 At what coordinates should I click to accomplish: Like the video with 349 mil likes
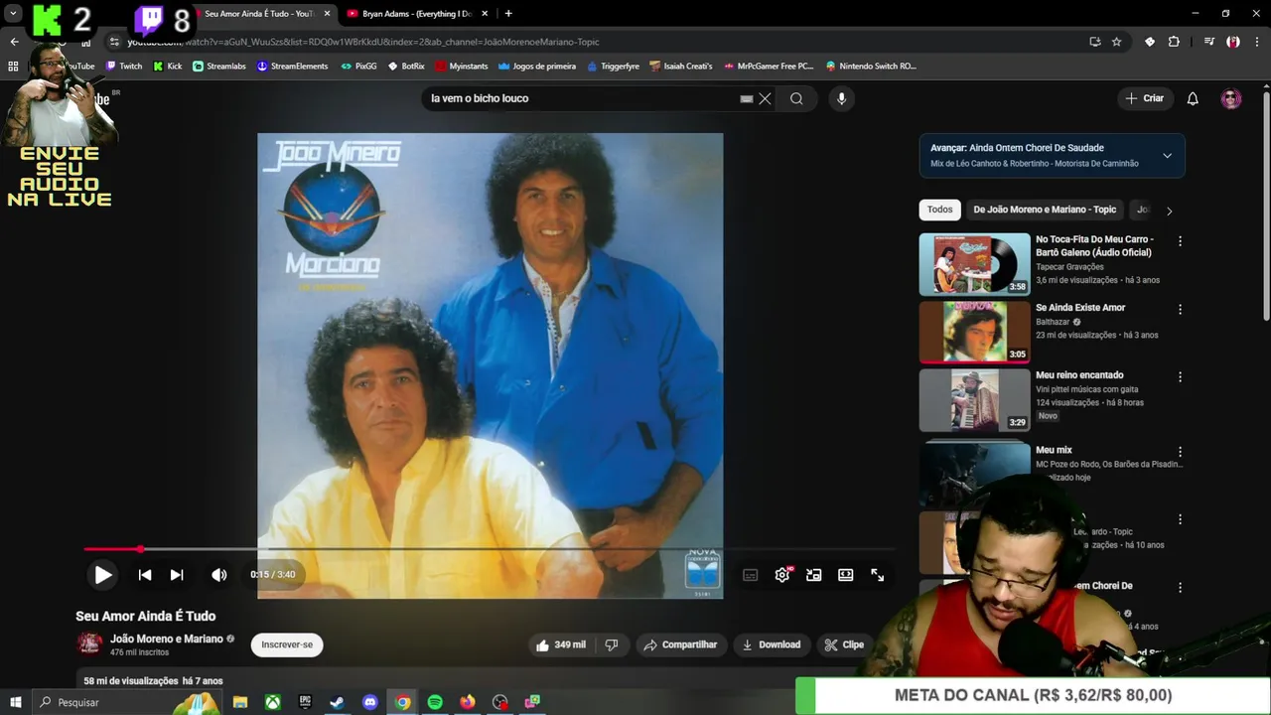tap(560, 644)
